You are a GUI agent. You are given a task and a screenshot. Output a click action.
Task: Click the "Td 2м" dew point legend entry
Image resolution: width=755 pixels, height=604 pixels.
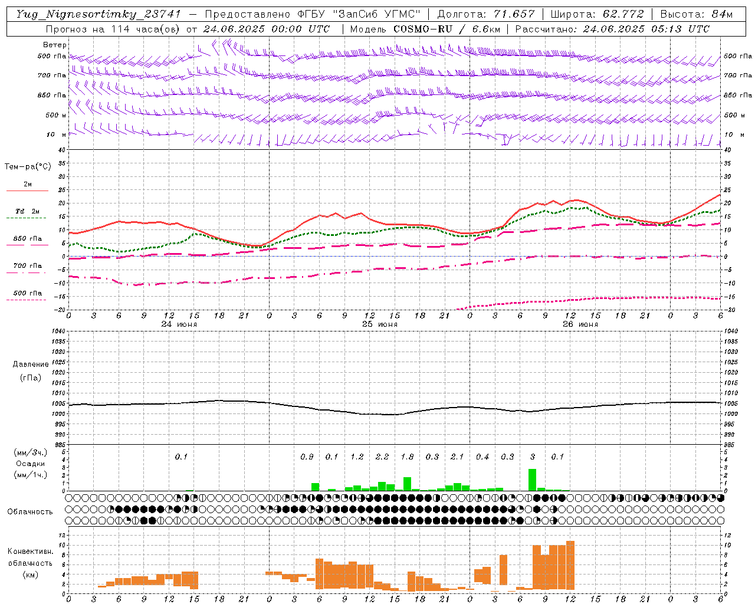27,211
